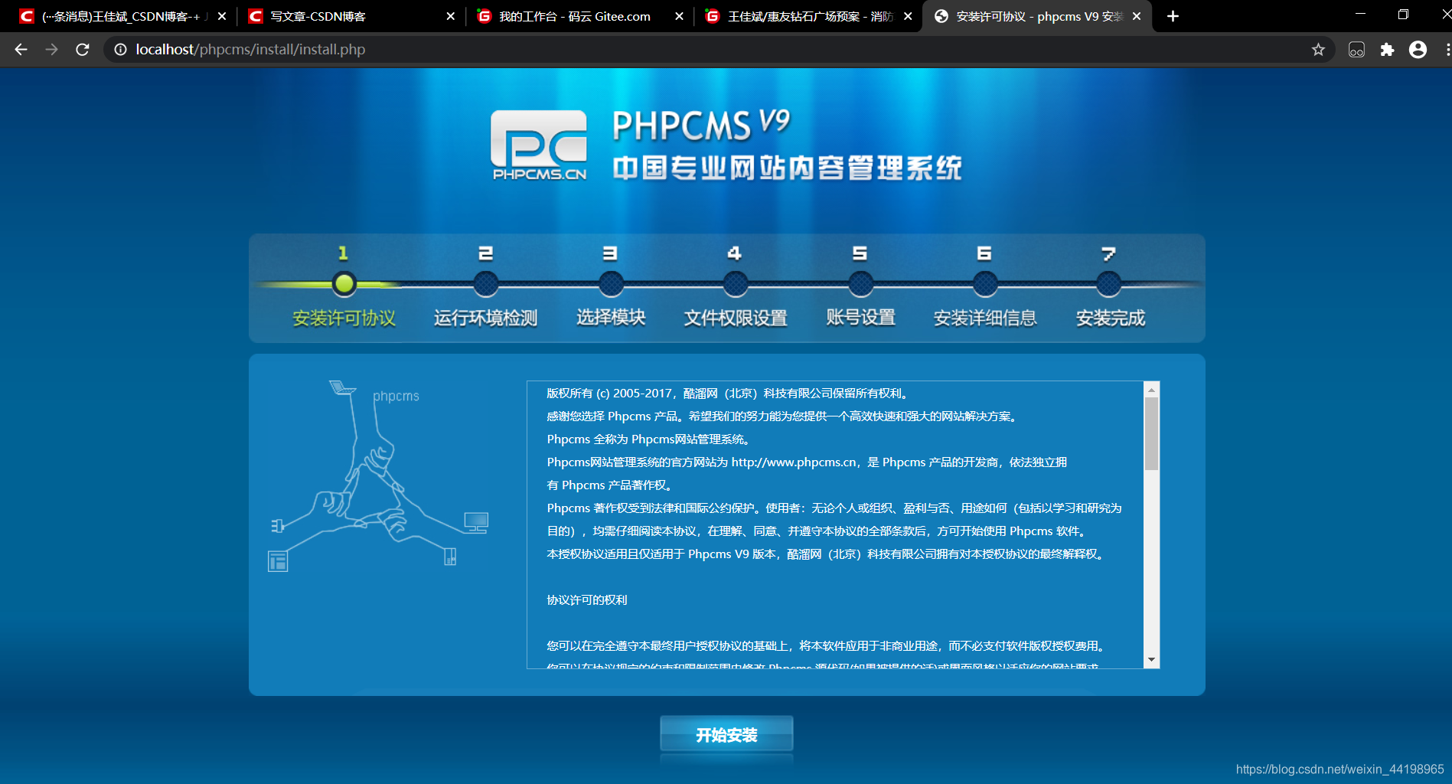1452x784 pixels.
Task: Click step 2 progress node
Action: pyautogui.click(x=485, y=284)
